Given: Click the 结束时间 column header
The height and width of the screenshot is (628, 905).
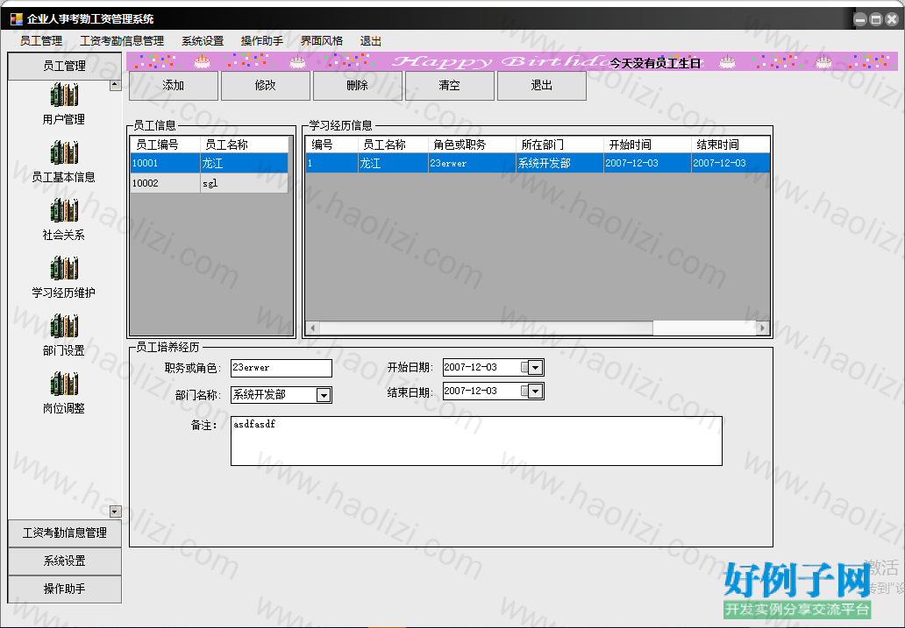Looking at the screenshot, I should tap(730, 145).
